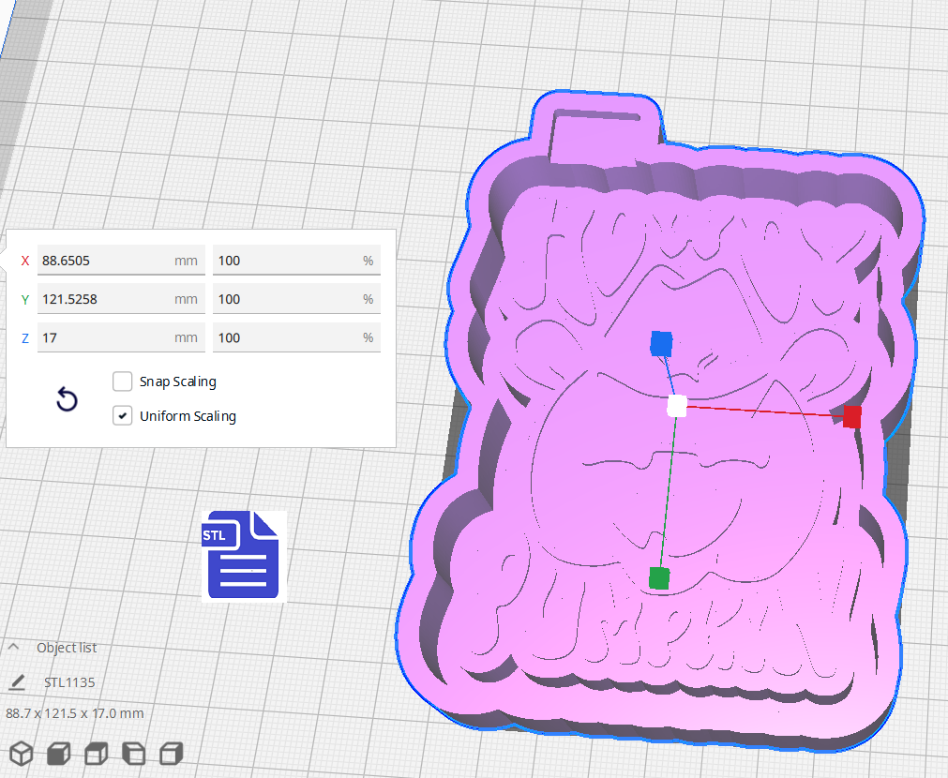This screenshot has height=778, width=948.
Task: Click the pencil icon to rename STL1135
Action: 17,682
